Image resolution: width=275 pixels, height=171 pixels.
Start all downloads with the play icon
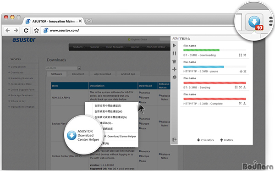[174, 45]
